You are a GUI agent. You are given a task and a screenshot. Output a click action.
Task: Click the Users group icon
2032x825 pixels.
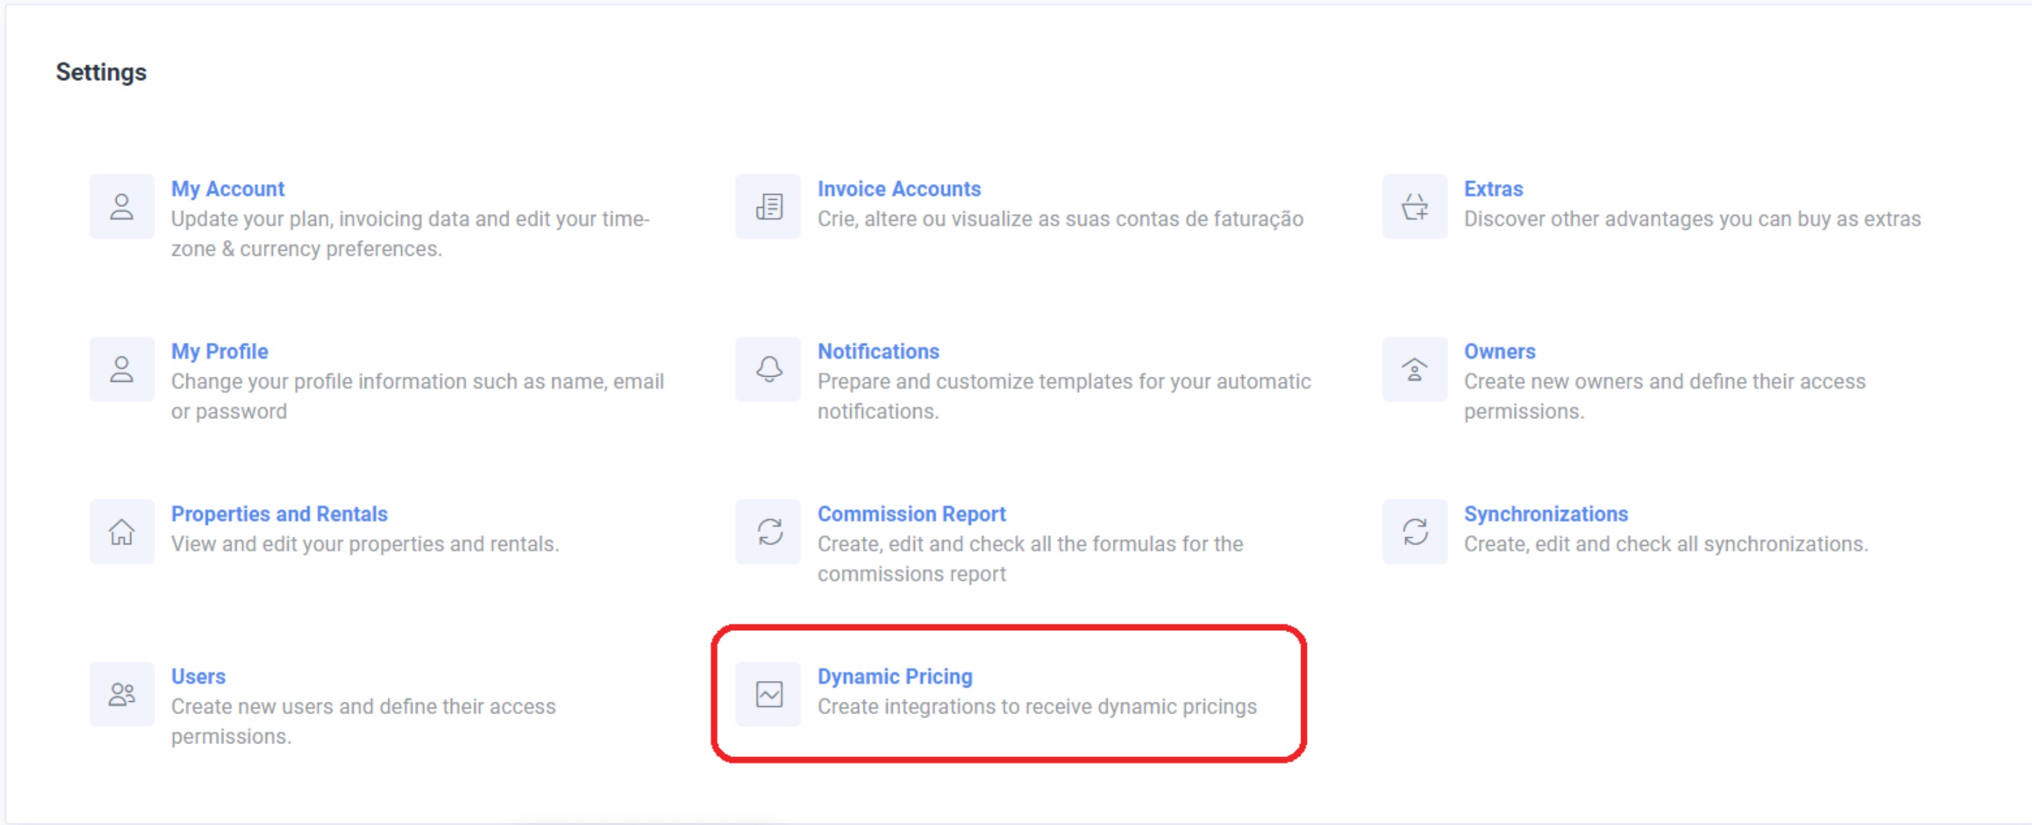(122, 694)
